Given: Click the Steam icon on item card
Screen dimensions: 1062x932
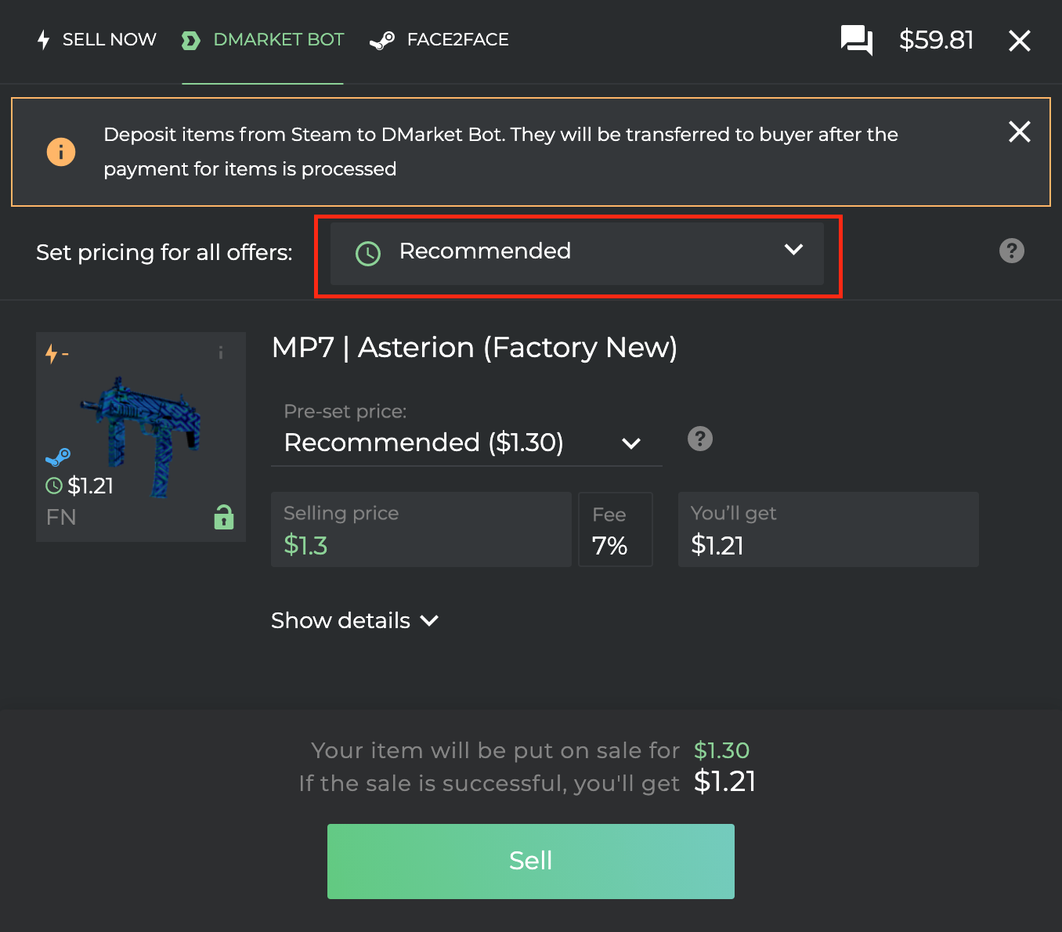Looking at the screenshot, I should point(59,457).
